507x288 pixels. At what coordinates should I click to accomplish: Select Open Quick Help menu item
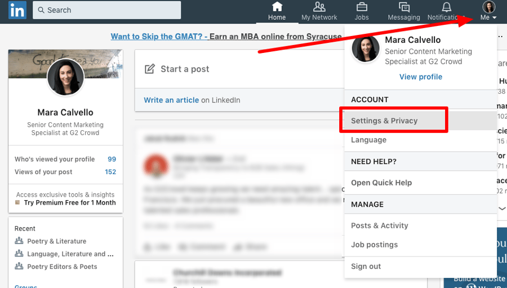tap(421, 183)
